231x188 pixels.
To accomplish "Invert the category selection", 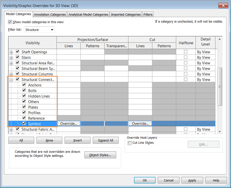I will [x=77, y=140].
